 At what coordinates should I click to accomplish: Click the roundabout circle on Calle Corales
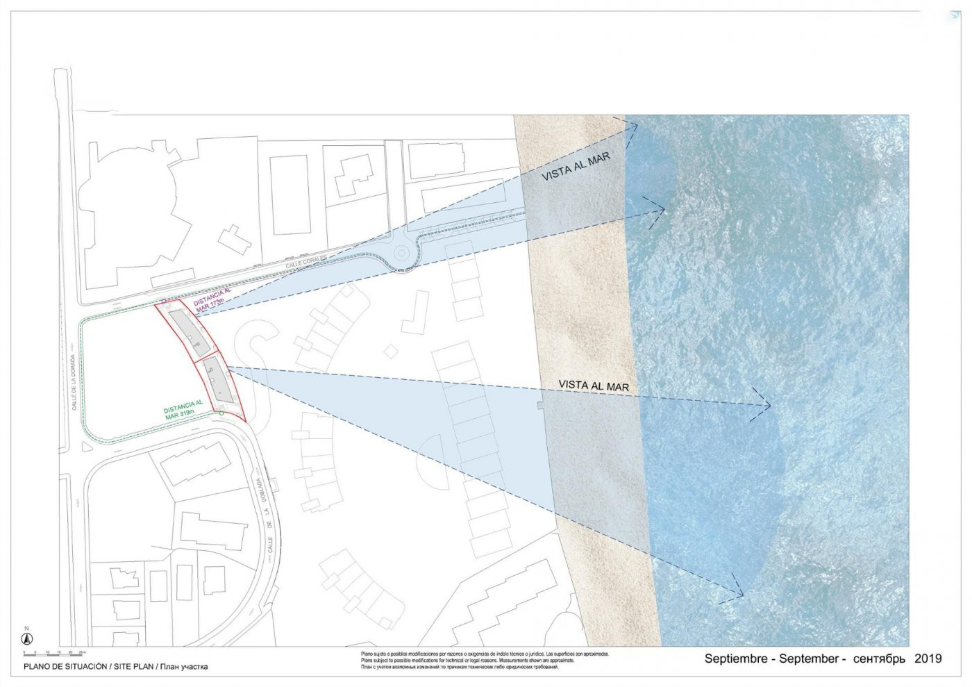[401, 254]
